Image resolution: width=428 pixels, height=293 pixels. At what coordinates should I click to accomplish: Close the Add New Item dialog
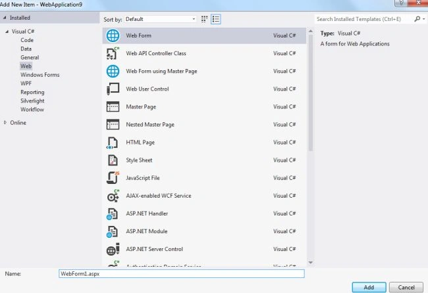pyautogui.click(x=418, y=3)
